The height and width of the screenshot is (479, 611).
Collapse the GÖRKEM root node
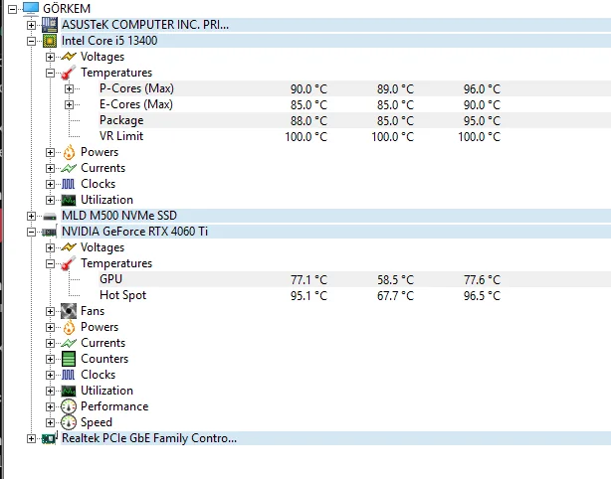pyautogui.click(x=13, y=9)
